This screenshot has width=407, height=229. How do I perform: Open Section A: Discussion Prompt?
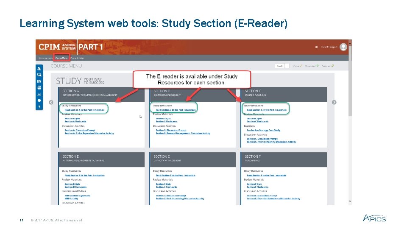80,130
